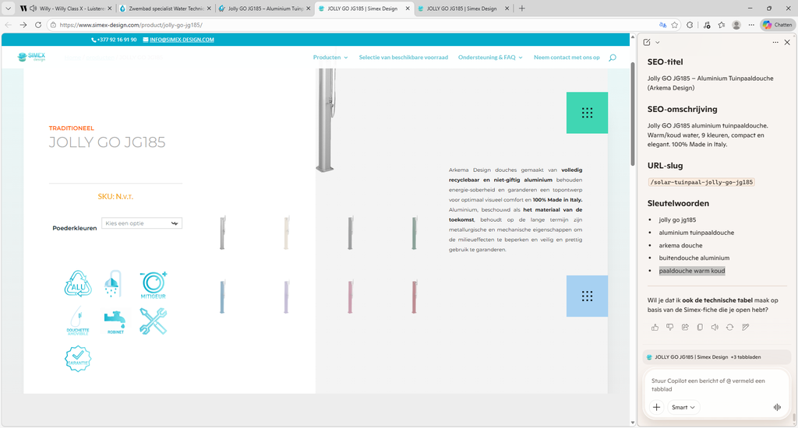Click the read aloud speaker icon

tap(715, 327)
